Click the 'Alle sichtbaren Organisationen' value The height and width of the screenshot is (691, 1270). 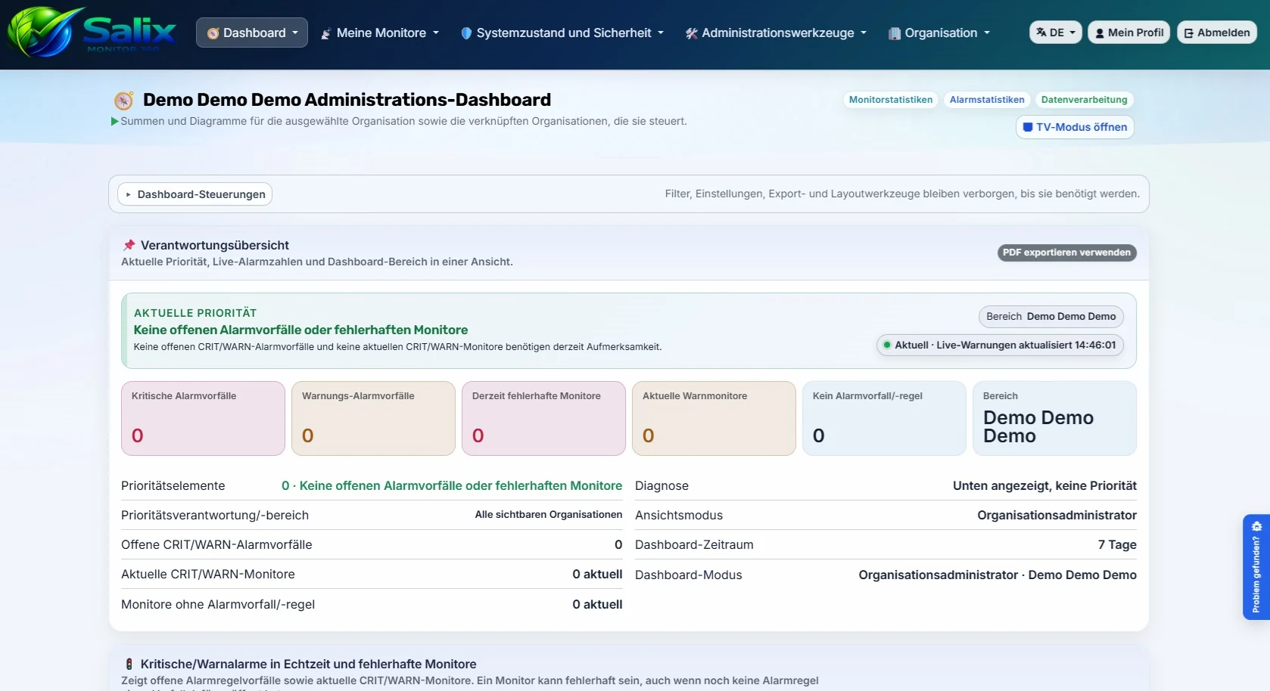click(549, 515)
